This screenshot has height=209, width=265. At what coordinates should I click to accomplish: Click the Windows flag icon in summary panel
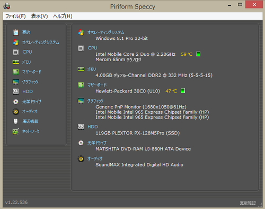81,32
